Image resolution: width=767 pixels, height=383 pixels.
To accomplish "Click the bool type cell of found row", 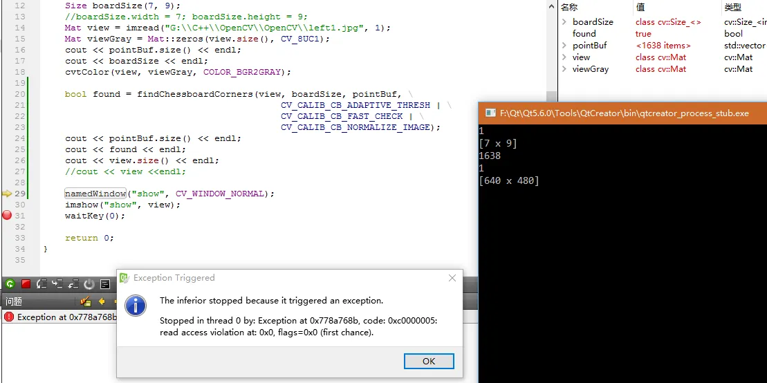I will (733, 34).
